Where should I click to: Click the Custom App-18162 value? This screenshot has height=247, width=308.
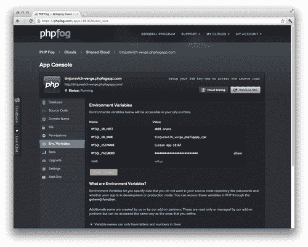(168, 145)
